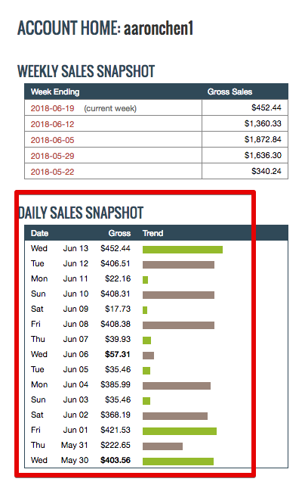
Task: Click the green trend bar for Jun 13
Action: tap(183, 250)
